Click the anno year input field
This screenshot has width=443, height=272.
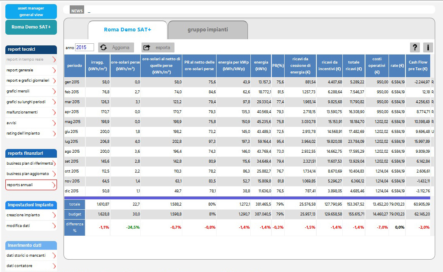[85, 47]
